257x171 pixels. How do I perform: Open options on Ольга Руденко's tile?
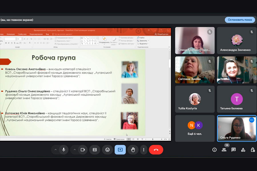pos(252,120)
